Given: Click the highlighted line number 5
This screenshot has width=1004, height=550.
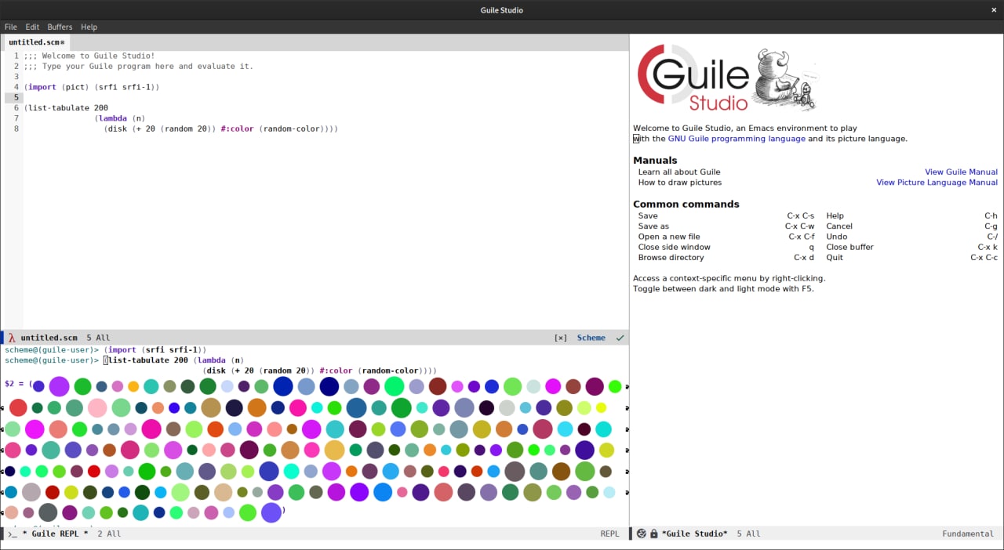Looking at the screenshot, I should (16, 97).
